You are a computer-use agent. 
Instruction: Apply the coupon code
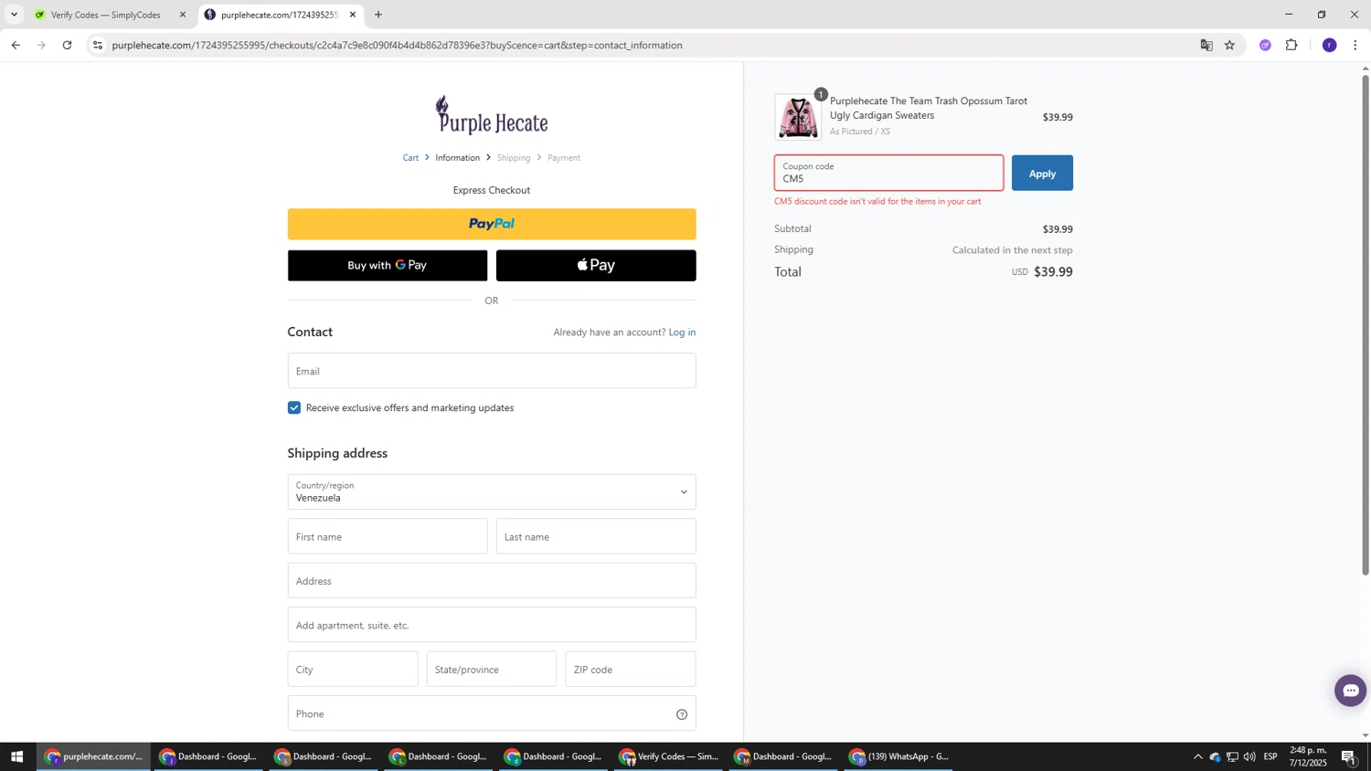pyautogui.click(x=1042, y=174)
